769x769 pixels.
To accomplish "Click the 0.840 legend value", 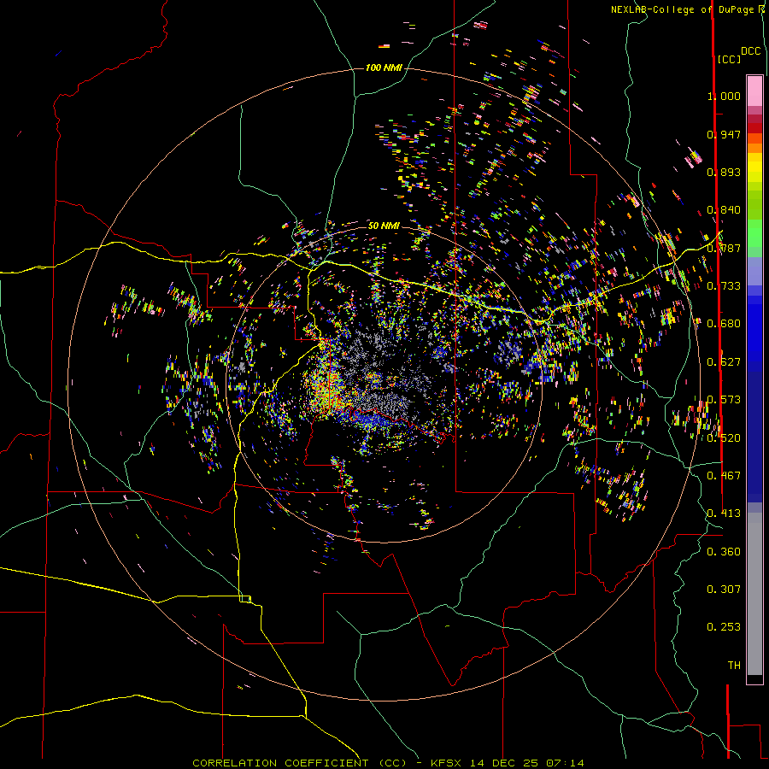I will (724, 210).
